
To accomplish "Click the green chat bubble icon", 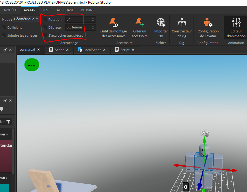I will point(32,65).
